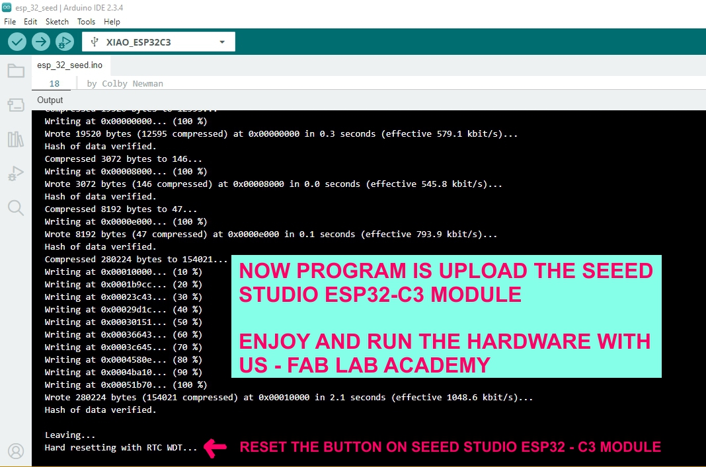Viewport: 706px width, 467px height.
Task: Click 'Writing at 0x0003c645... (70 %)' line
Action: 124,347
